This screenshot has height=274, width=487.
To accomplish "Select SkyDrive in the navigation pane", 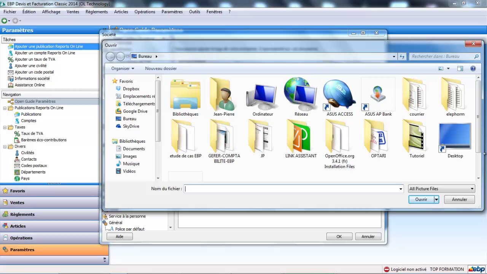I will point(131,126).
